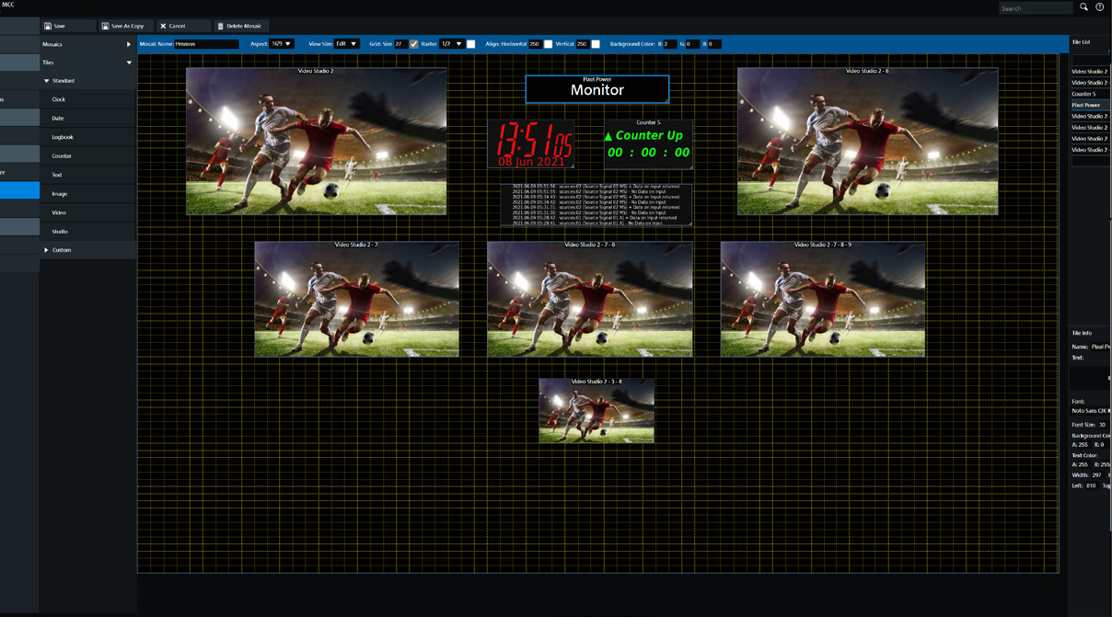Viewport: 1112px width, 617px height.
Task: Open the help icon at top right
Action: point(1098,6)
